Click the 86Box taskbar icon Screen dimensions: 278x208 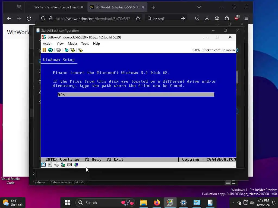click(x=170, y=203)
